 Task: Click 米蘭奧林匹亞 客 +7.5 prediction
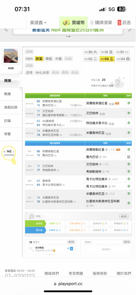100,194
